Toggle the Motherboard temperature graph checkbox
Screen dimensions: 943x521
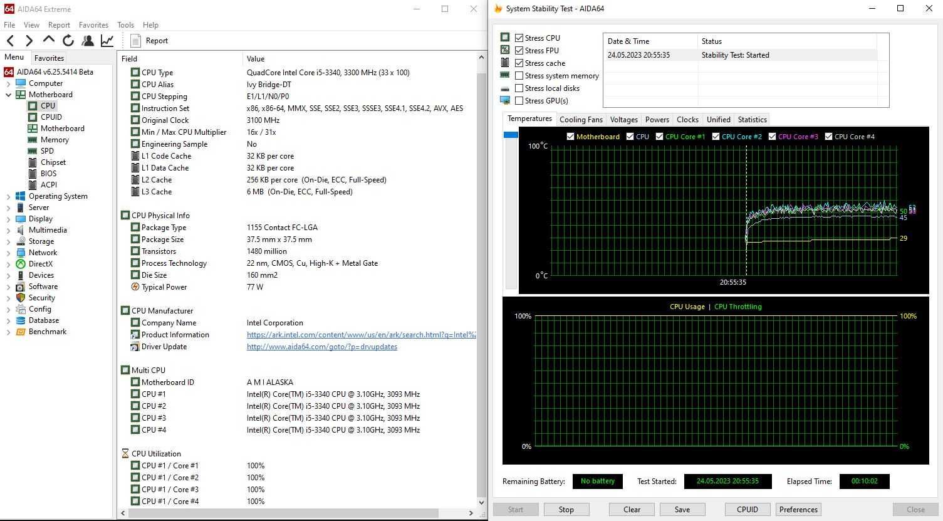click(x=570, y=137)
